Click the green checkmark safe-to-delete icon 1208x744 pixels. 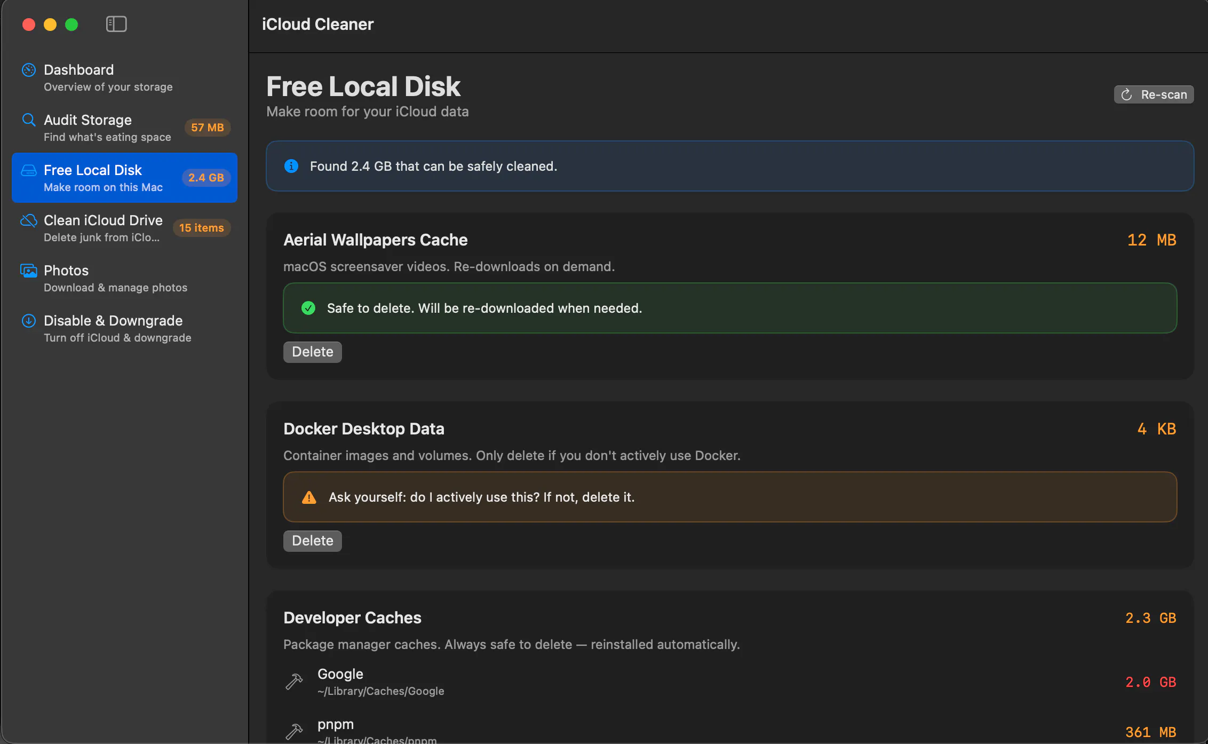click(308, 308)
